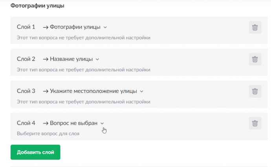This screenshot has width=271, height=167.
Task: Click the arrow icon before Вопрос не выбран
Action: click(46, 123)
